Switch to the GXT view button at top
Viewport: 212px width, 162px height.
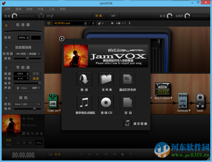click(113, 16)
